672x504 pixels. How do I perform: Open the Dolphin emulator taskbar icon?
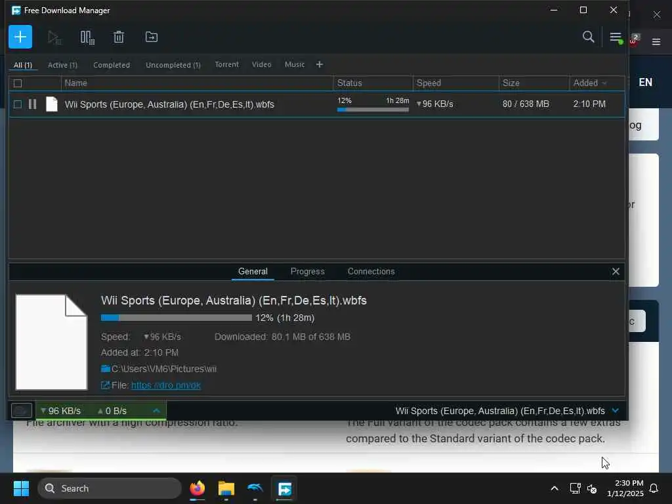pyautogui.click(x=255, y=488)
